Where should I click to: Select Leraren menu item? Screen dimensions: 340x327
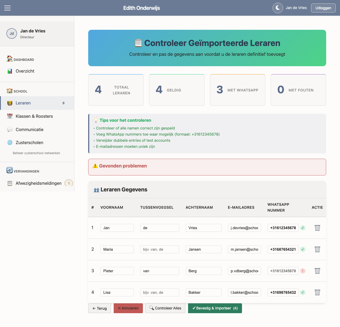pos(37,103)
